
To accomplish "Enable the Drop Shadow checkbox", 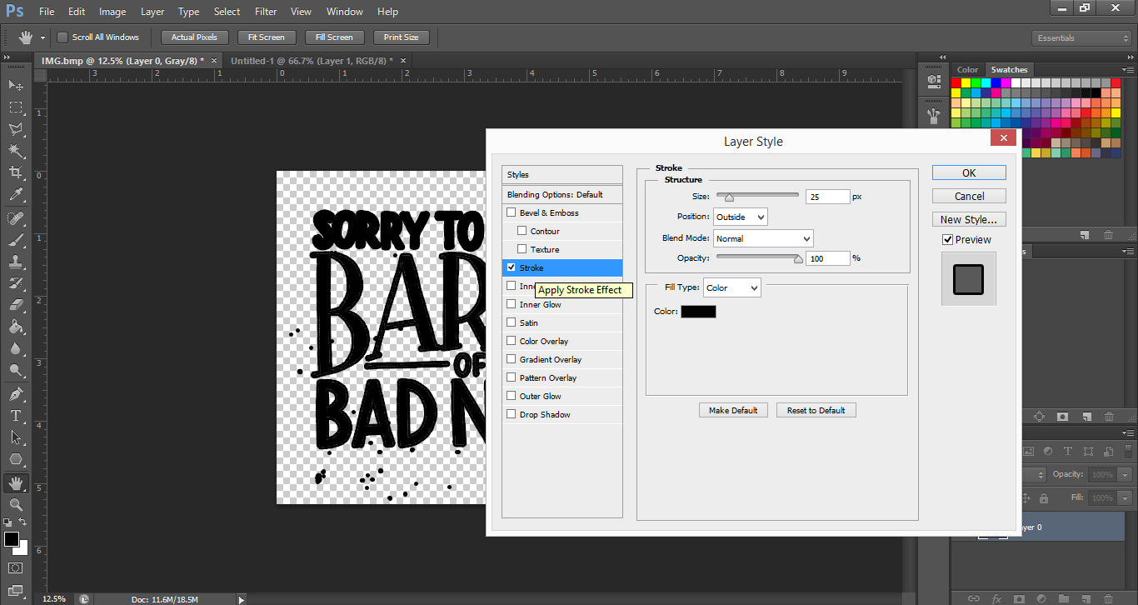I will [x=511, y=414].
